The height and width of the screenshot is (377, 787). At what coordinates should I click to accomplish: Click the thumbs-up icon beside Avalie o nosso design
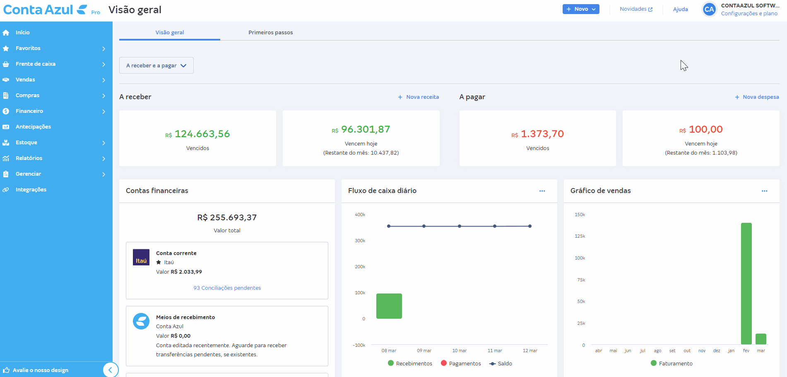[6, 370]
